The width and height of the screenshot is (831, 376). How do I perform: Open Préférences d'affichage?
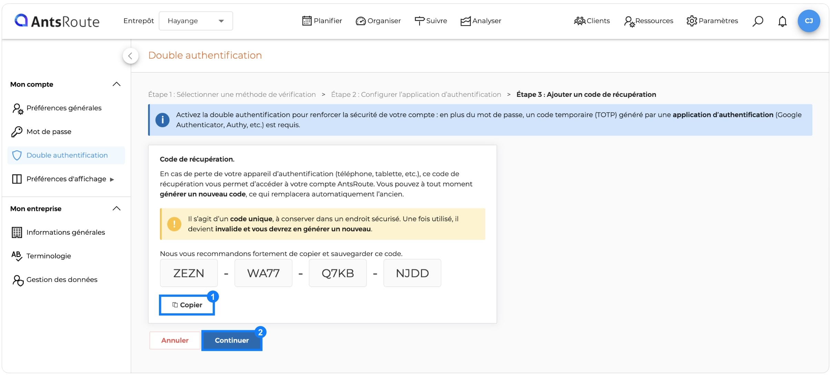point(66,179)
